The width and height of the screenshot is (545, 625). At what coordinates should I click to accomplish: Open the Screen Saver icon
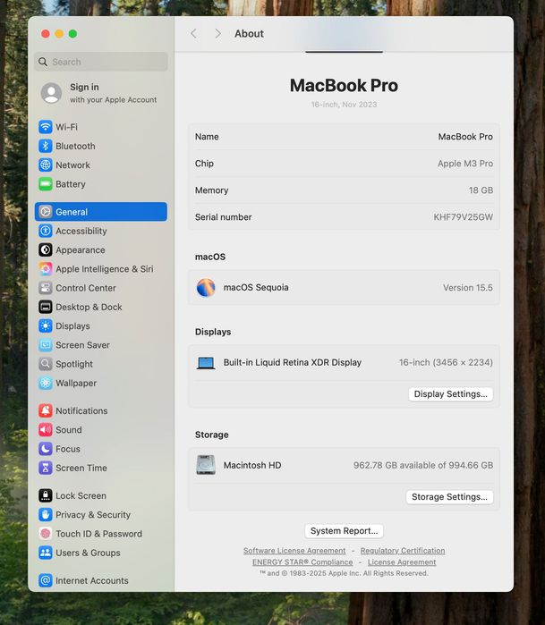(x=46, y=345)
